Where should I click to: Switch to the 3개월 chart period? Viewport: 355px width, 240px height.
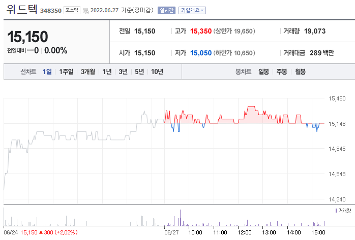tap(88, 72)
